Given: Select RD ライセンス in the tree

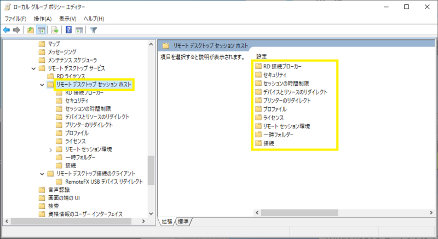Looking at the screenshot, I should 71,76.
